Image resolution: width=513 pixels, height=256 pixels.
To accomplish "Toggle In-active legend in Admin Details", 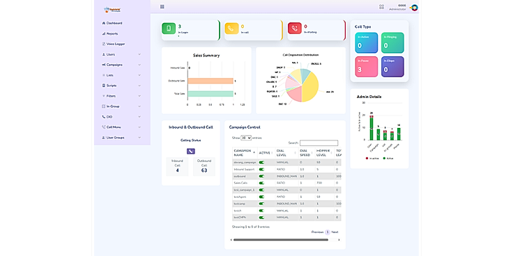I will coord(372,159).
